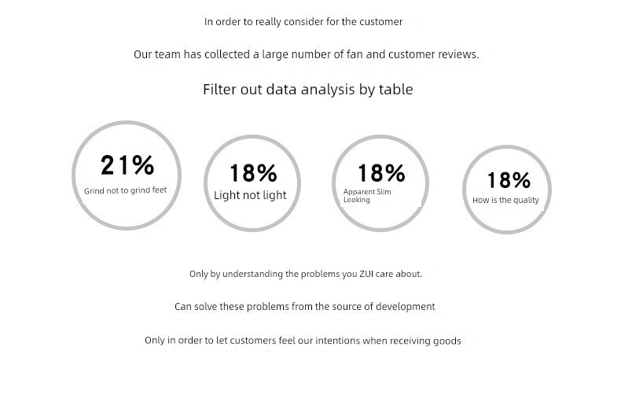
Task: Click "fan and customer reviews" phrase
Action: 416,54
